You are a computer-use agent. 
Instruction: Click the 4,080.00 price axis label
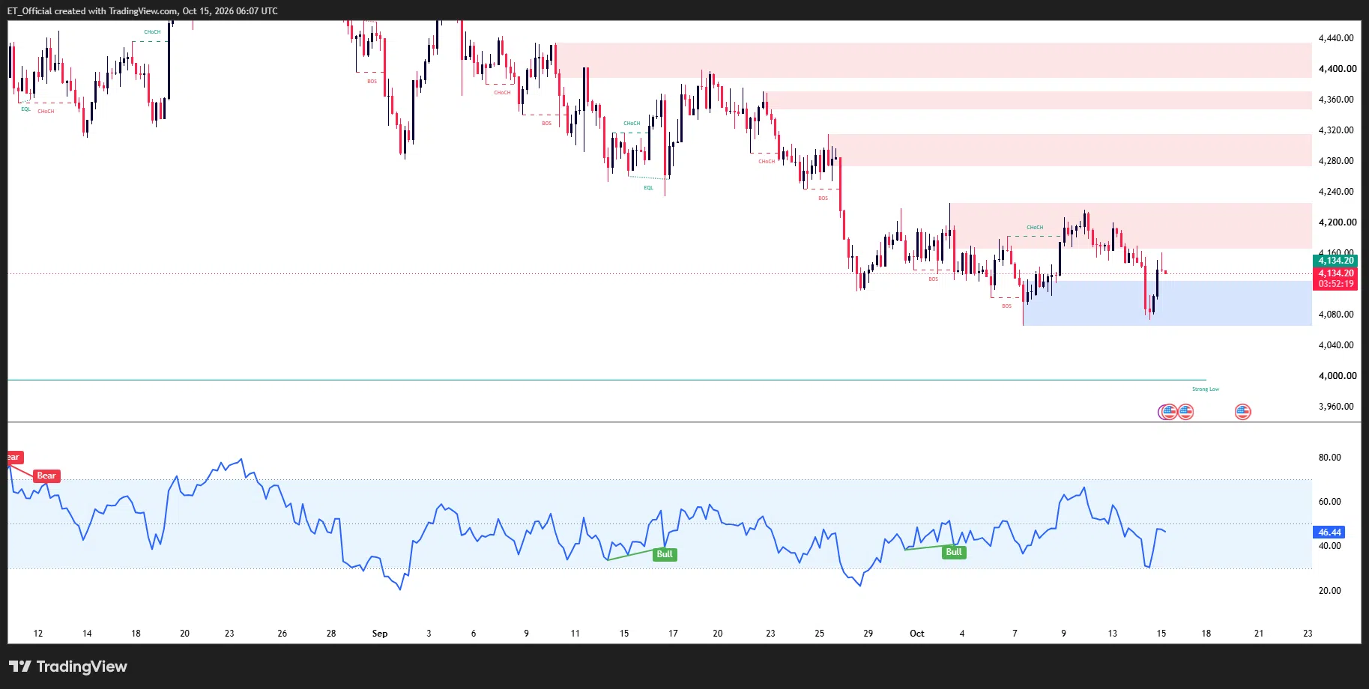[x=1336, y=315]
